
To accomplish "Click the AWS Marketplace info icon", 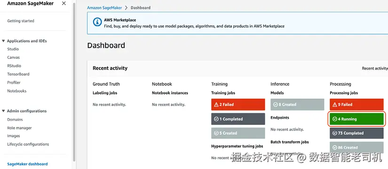I will tap(97, 22).
